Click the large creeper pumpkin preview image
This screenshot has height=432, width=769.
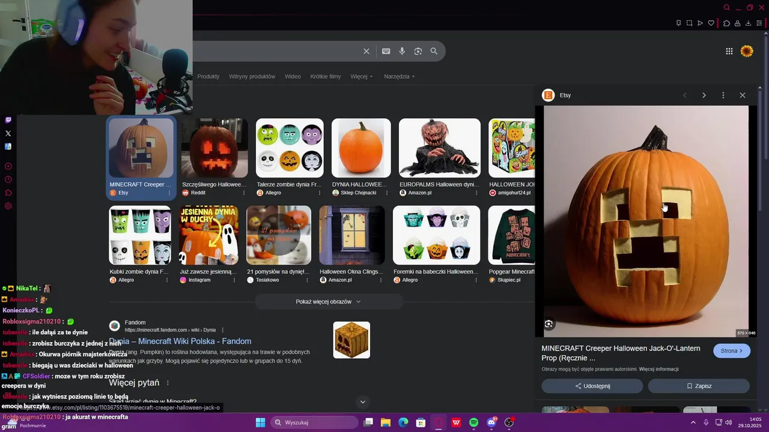pyautogui.click(x=646, y=221)
